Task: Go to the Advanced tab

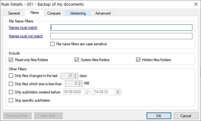Action: pos(103,13)
